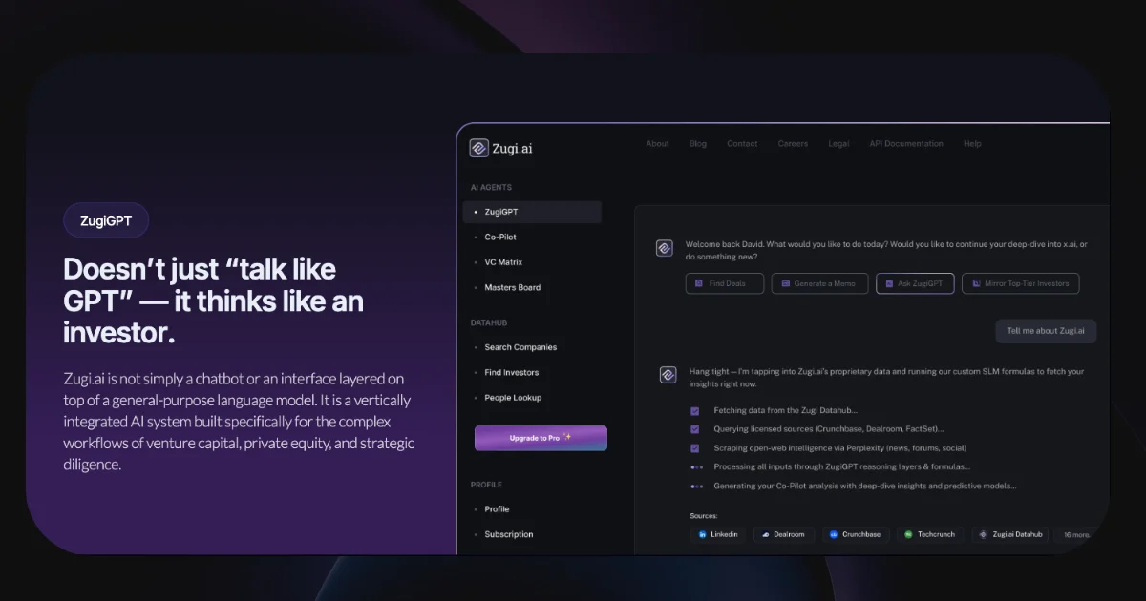Click the Dealroom source chip label

point(789,535)
